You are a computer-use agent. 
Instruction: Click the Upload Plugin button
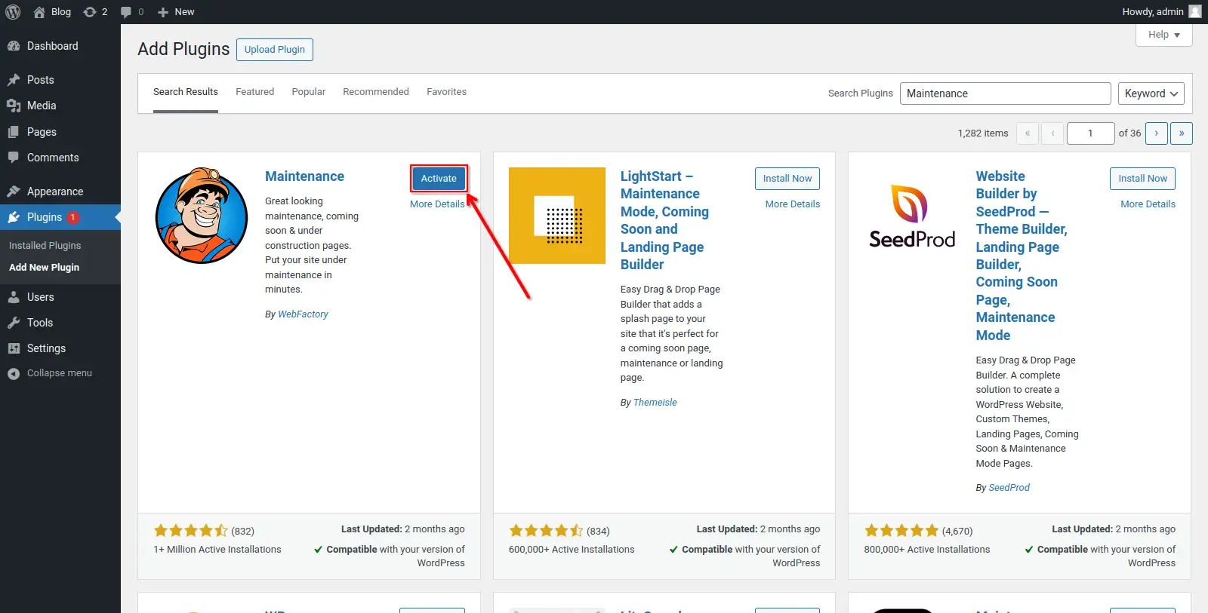[275, 50]
